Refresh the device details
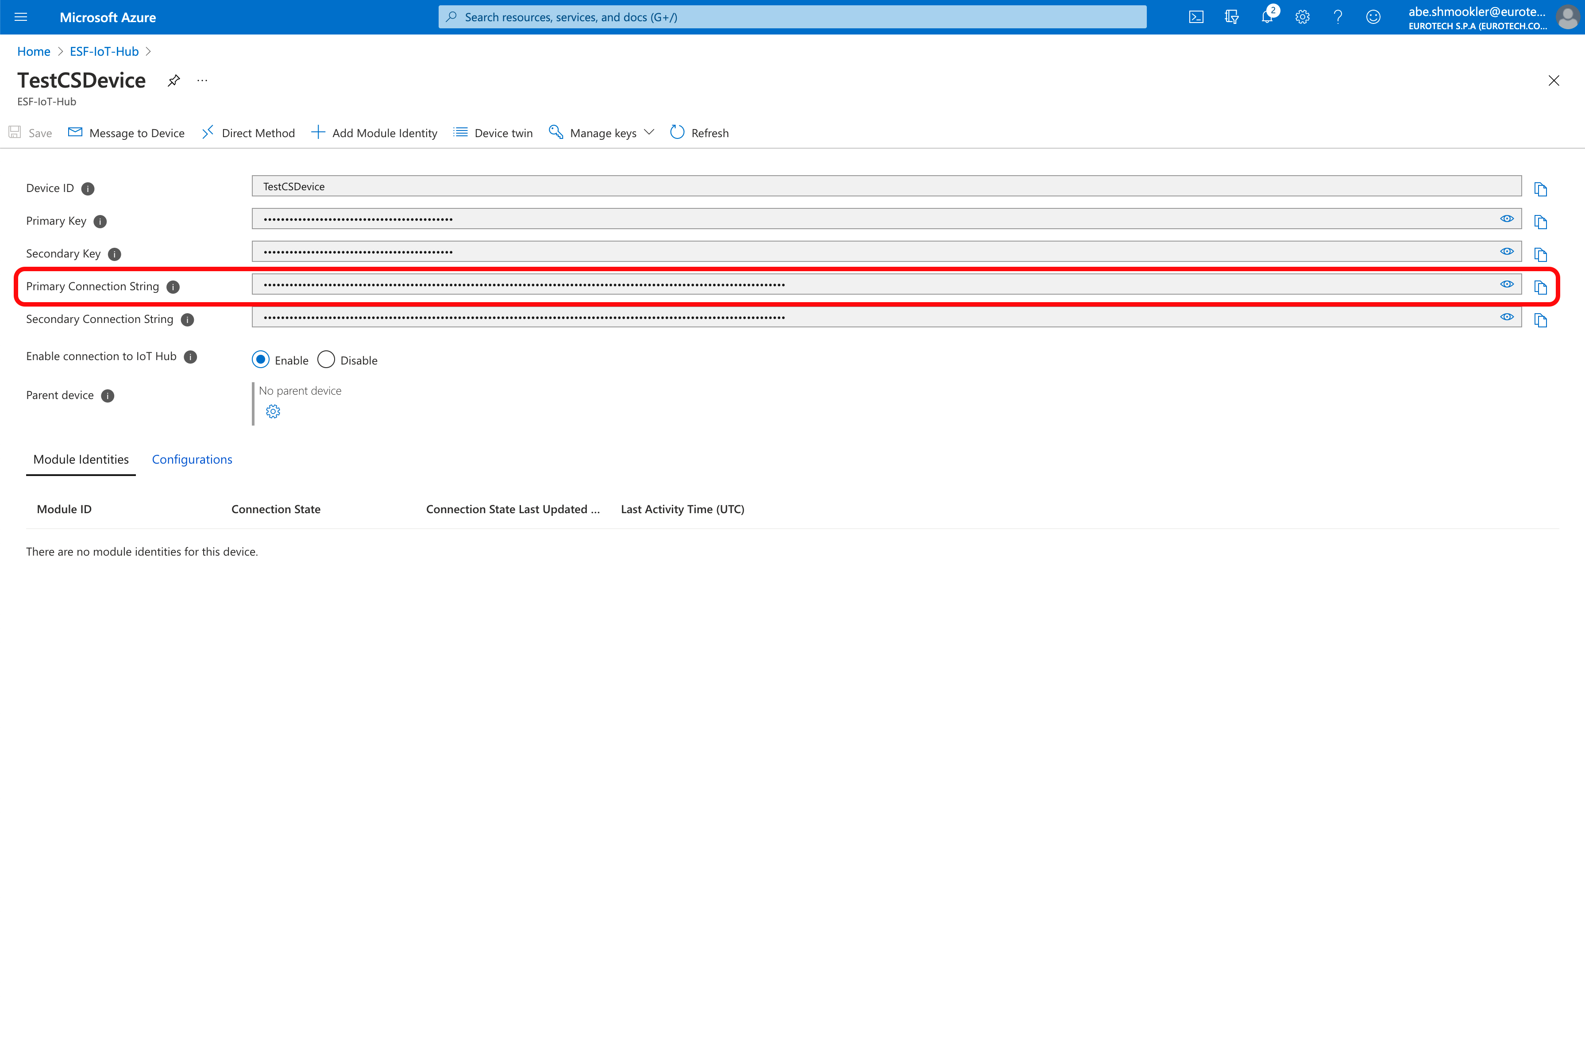The height and width of the screenshot is (1052, 1585). [699, 133]
